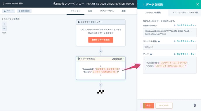Image resolution: width=201 pixels, height=111 pixels.
Task: Click the コンタクト登録トリガー header
Action: (100, 22)
